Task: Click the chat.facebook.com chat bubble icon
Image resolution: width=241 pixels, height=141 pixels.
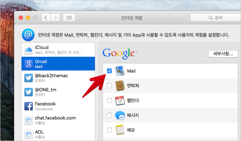Action: click(x=29, y=120)
